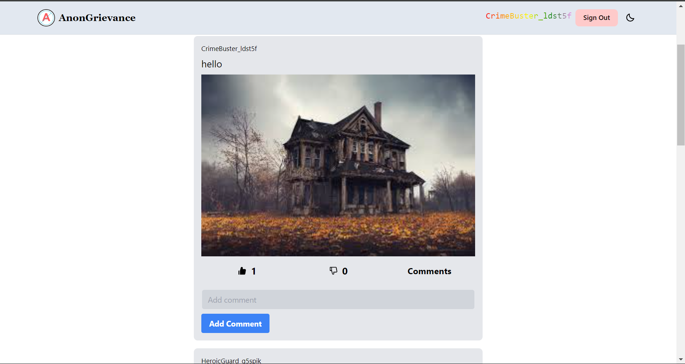Click the like count number 1

click(x=253, y=271)
